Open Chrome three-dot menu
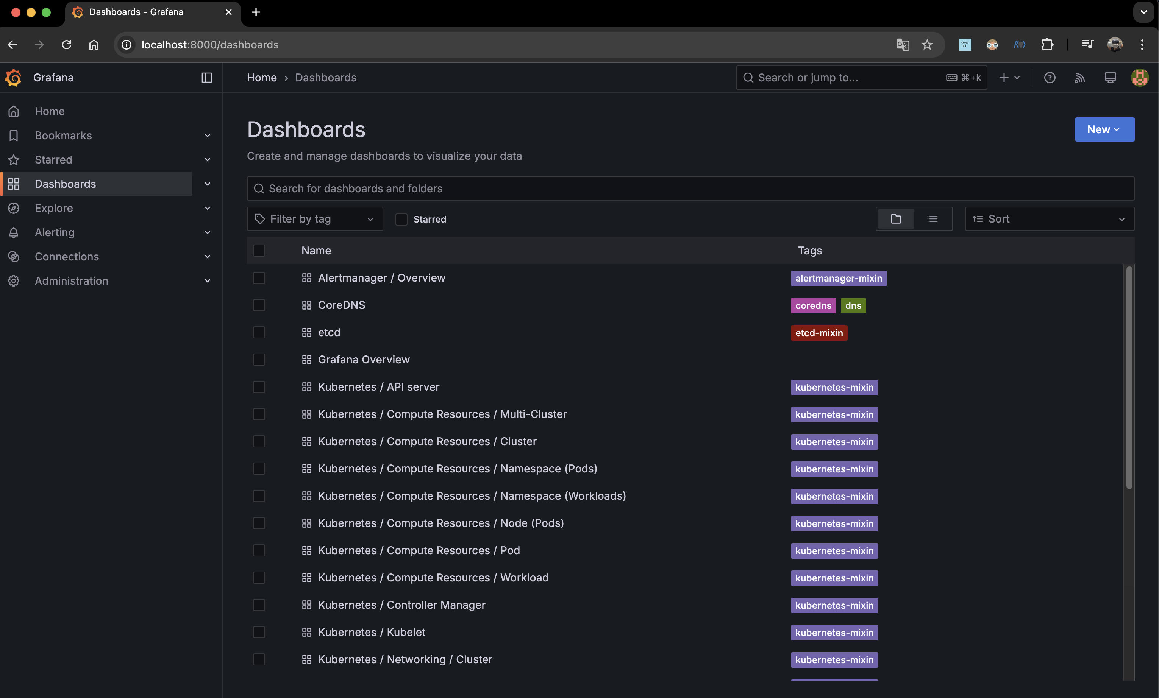This screenshot has width=1159, height=698. click(1142, 45)
